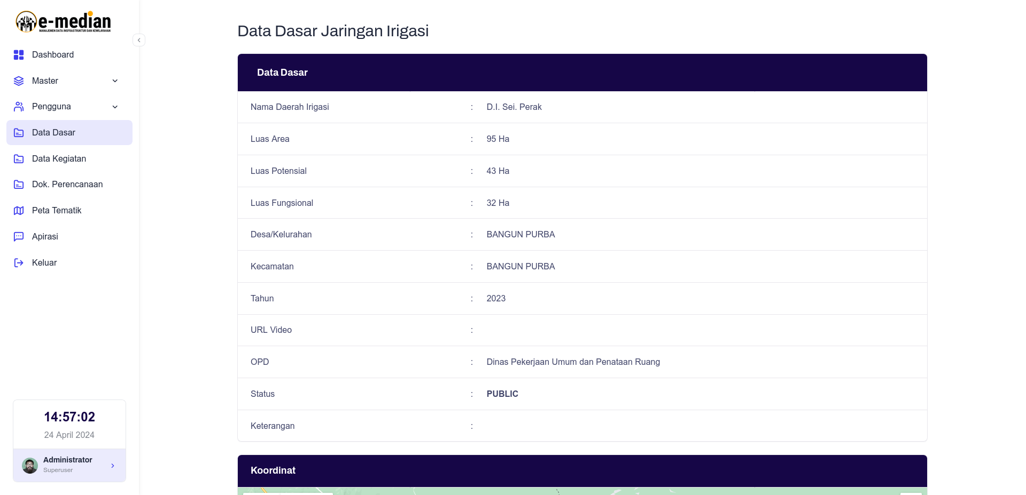Open the Peta Tematik menu item
1026x495 pixels.
(x=69, y=211)
